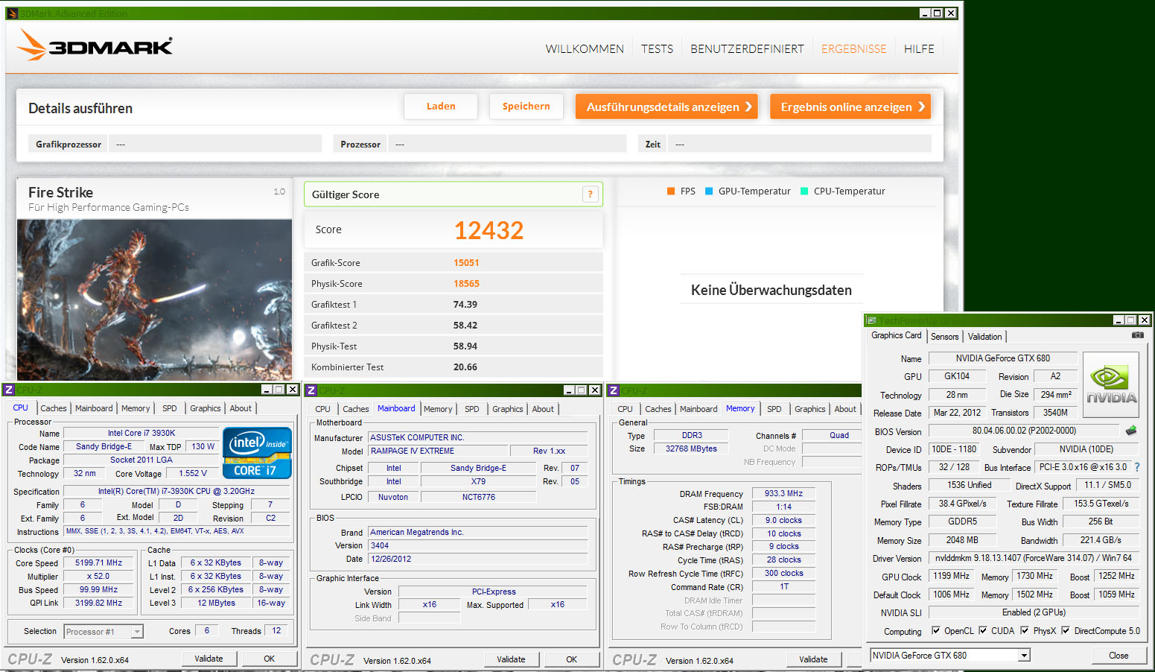Viewport: 1155px width, 672px height.
Task: Toggle the OpenCL checkbox
Action: [x=936, y=630]
